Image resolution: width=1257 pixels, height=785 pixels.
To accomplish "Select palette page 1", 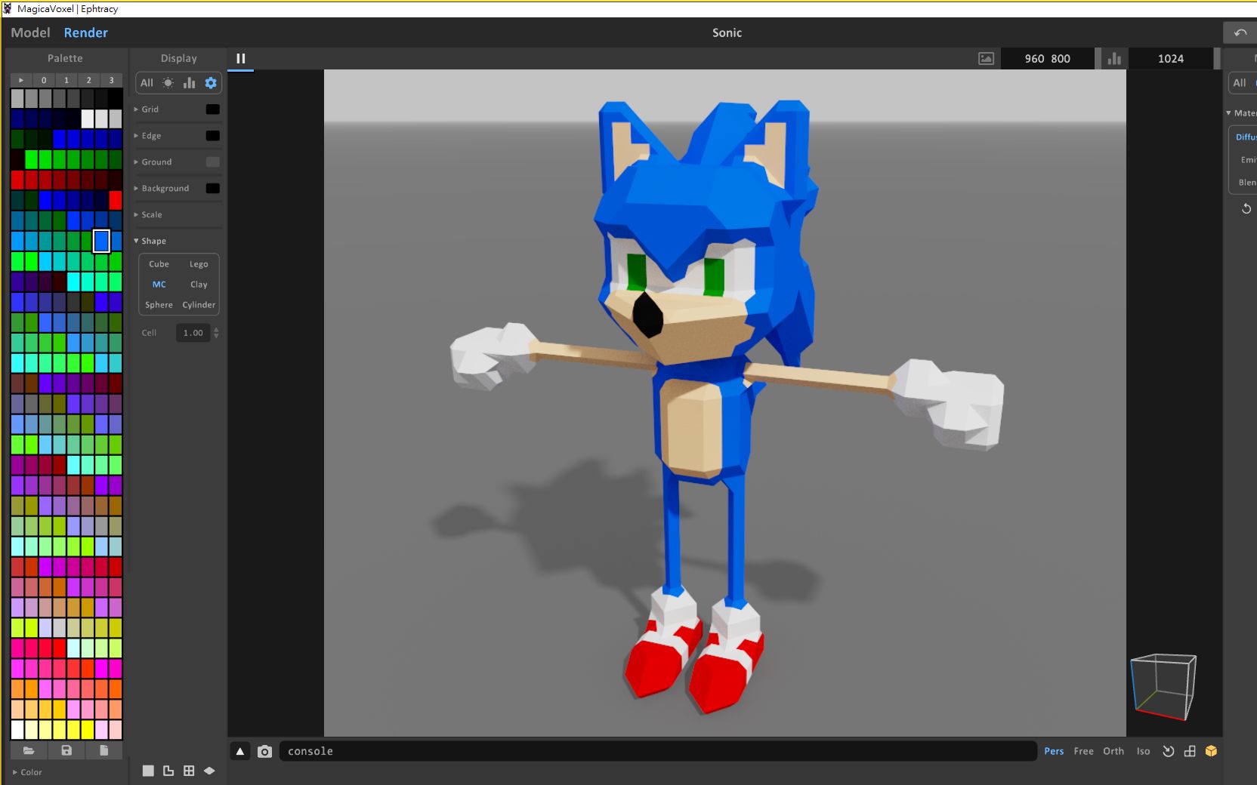I will (66, 80).
